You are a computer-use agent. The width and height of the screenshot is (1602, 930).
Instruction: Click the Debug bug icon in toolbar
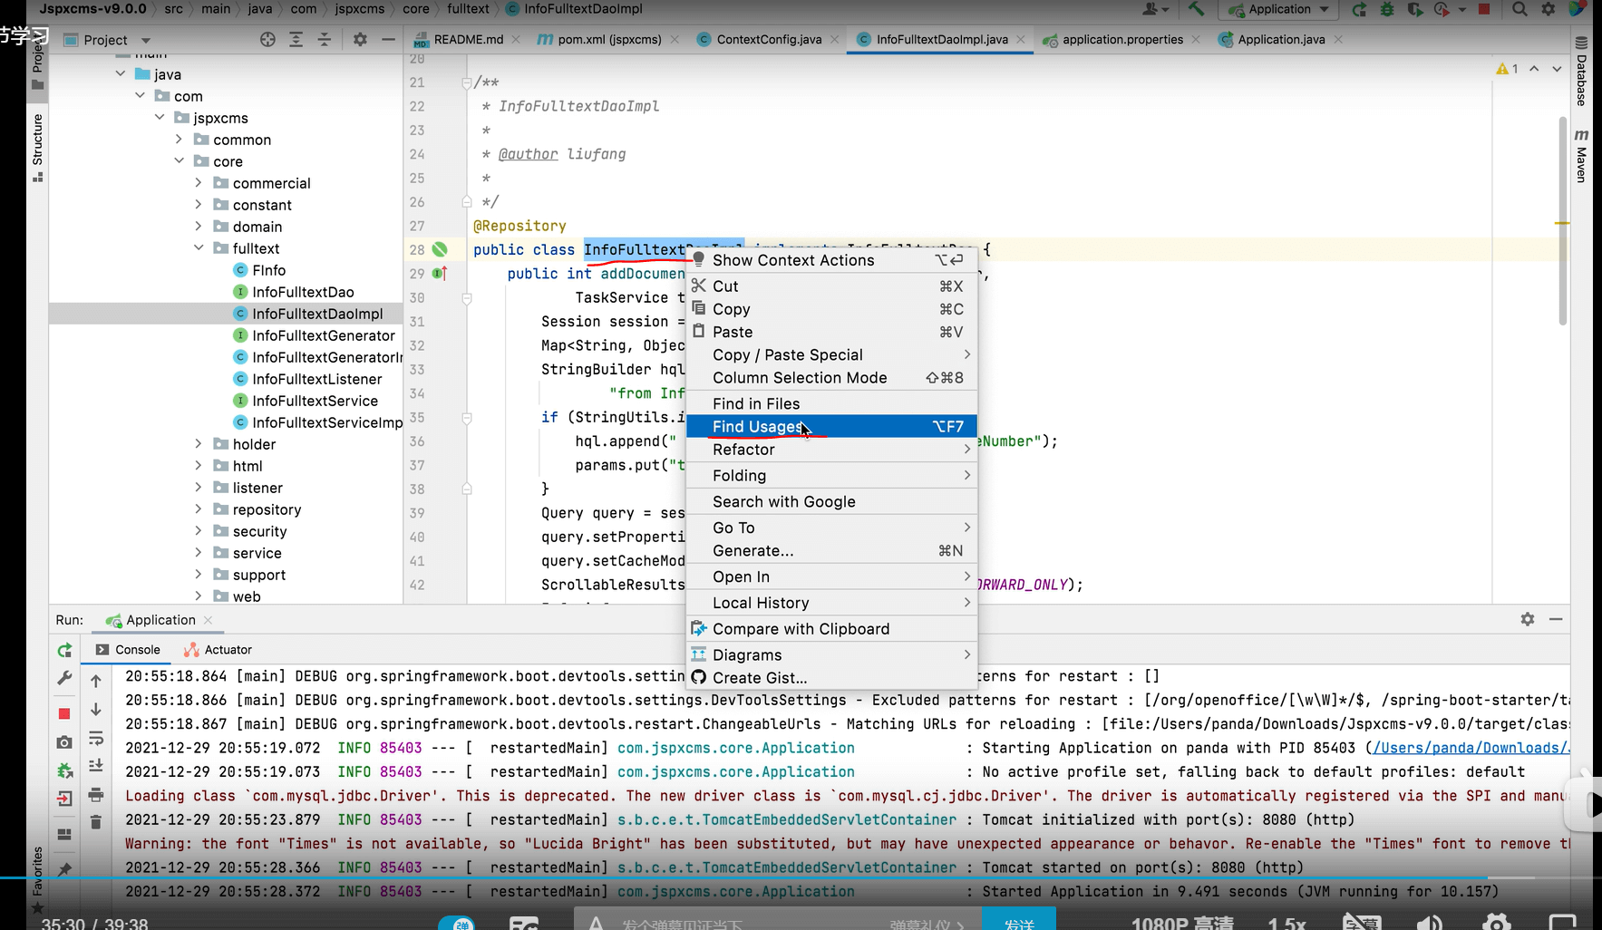click(1387, 9)
